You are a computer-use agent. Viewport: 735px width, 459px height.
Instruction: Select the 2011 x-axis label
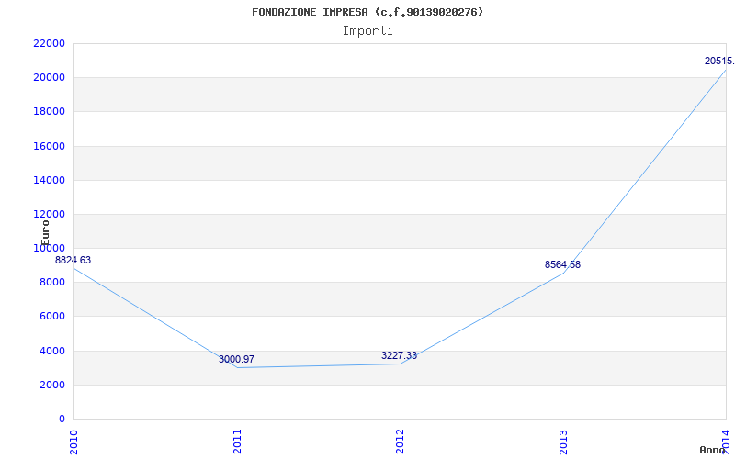click(237, 442)
